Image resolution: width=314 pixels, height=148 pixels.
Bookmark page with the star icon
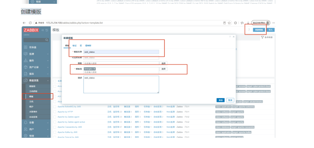tap(229, 23)
